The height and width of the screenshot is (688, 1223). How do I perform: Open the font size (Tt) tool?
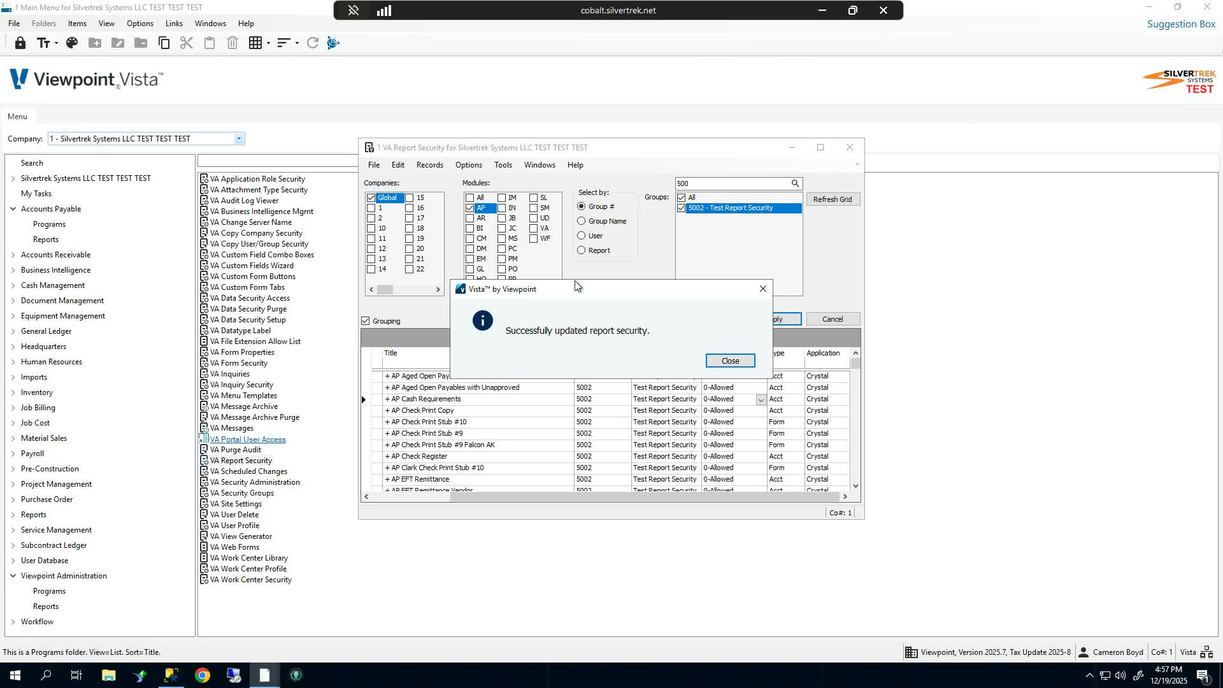tap(43, 43)
